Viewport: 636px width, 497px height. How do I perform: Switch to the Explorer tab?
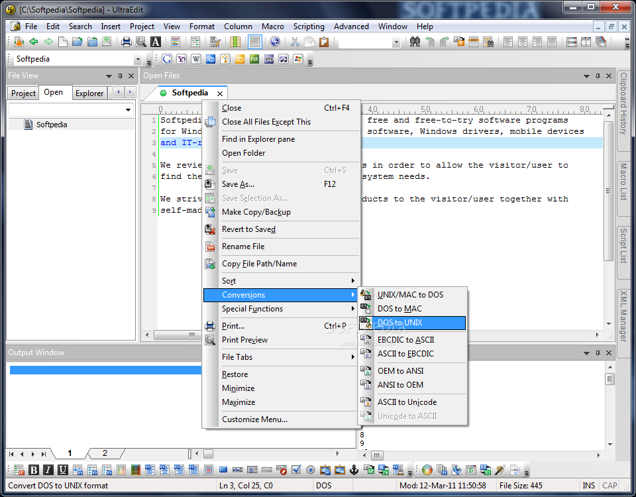tap(89, 93)
